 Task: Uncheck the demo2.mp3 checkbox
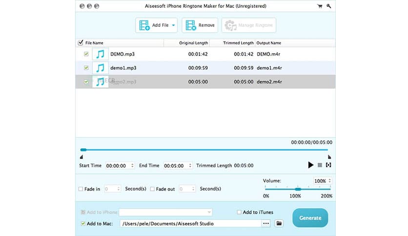pyautogui.click(x=86, y=81)
